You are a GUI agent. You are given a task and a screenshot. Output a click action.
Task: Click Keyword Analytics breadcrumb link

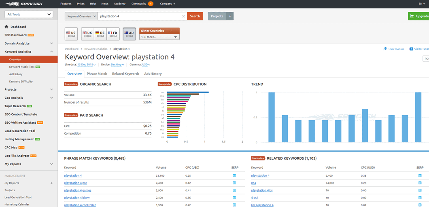[x=96, y=49]
